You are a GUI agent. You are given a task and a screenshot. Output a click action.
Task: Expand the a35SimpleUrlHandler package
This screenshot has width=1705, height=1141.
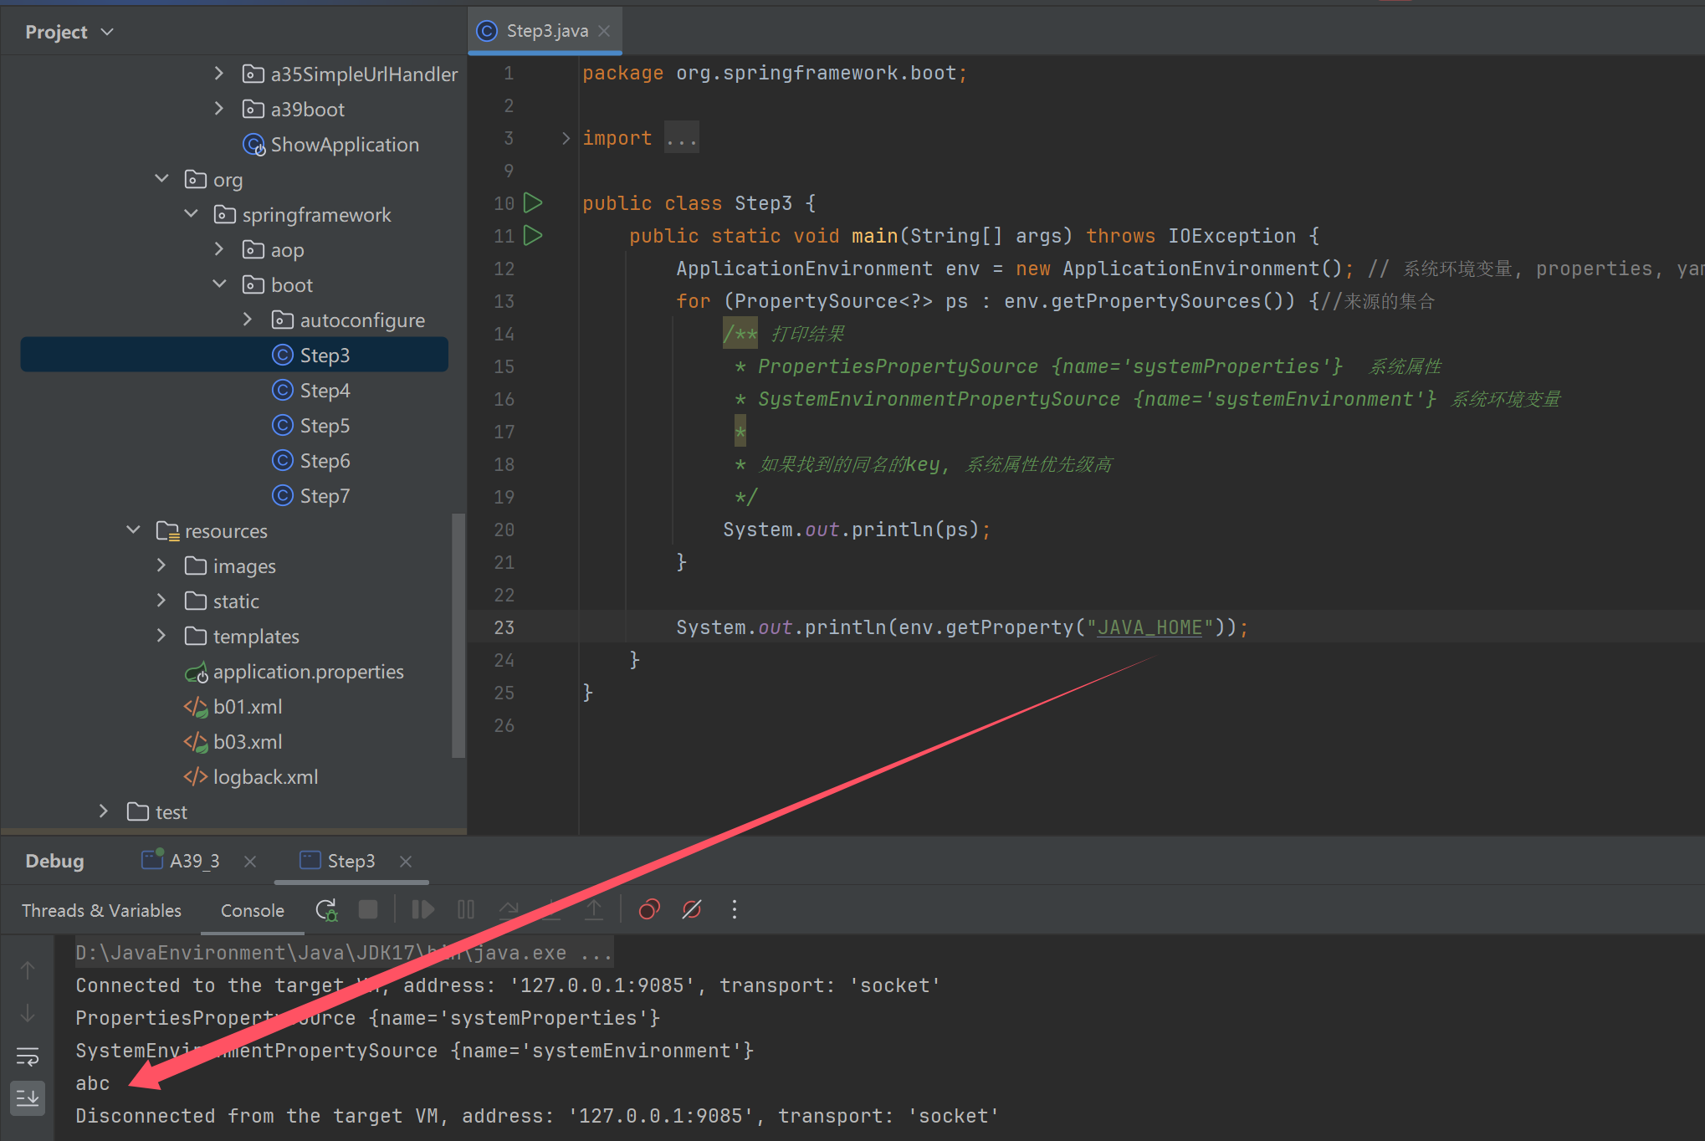coord(219,74)
